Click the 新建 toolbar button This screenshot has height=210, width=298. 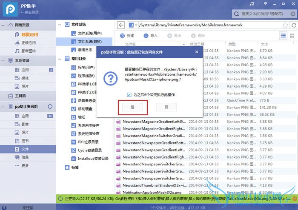[x=127, y=36]
